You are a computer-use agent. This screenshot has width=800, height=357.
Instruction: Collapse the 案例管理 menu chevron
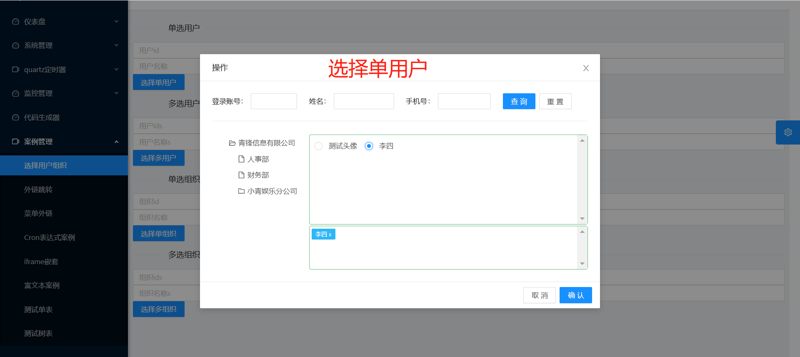(117, 142)
